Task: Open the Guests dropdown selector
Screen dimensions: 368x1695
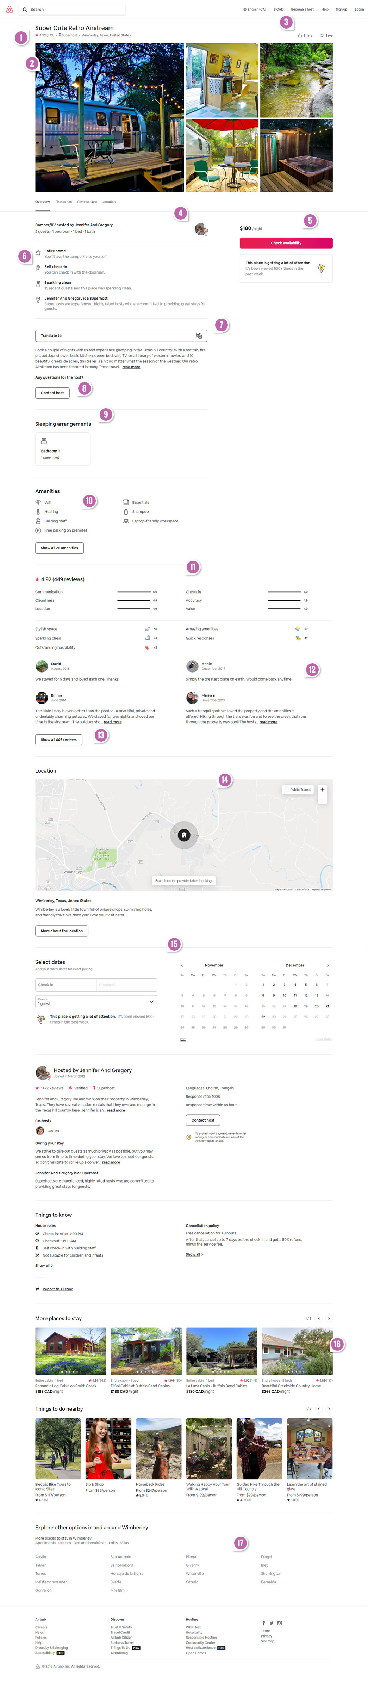Action: coord(96,1002)
